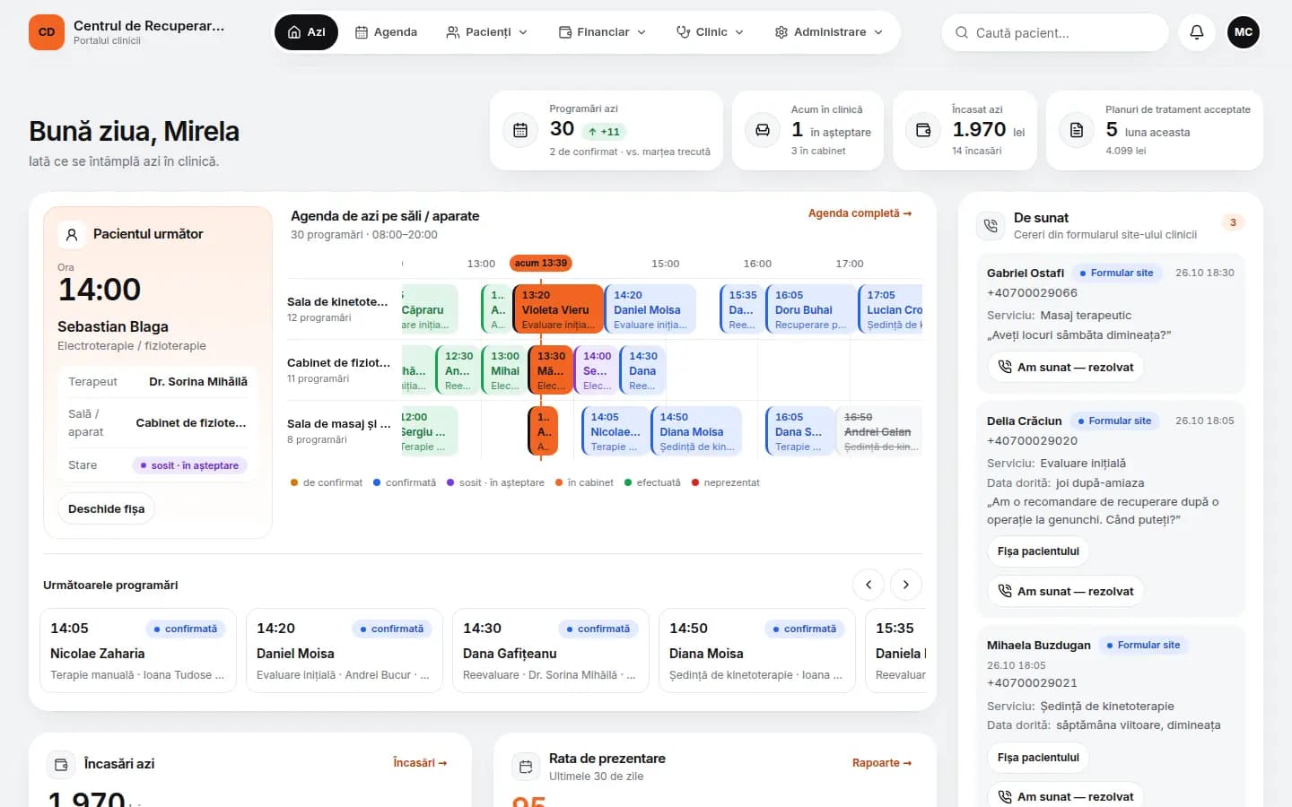1292x807 pixels.
Task: Open the Agenda navigation item
Action: pos(387,32)
